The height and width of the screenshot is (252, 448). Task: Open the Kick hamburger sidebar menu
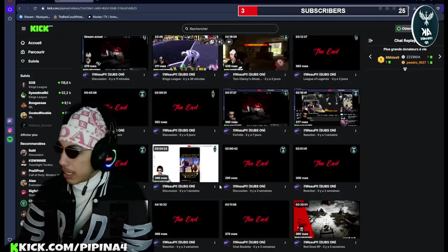click(23, 29)
